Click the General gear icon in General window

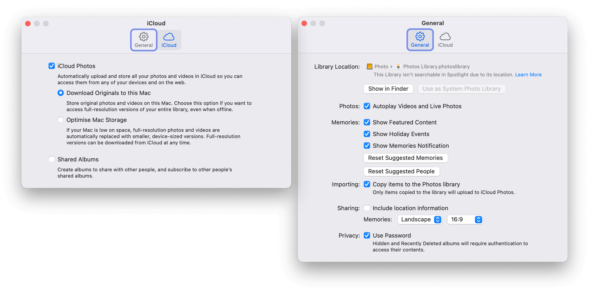click(x=420, y=36)
